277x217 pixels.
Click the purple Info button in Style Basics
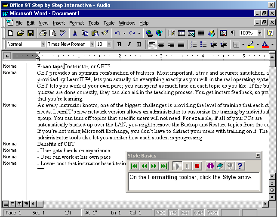pos(210,166)
